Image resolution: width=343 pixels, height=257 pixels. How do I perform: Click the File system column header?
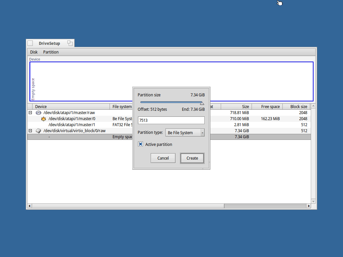coord(121,107)
